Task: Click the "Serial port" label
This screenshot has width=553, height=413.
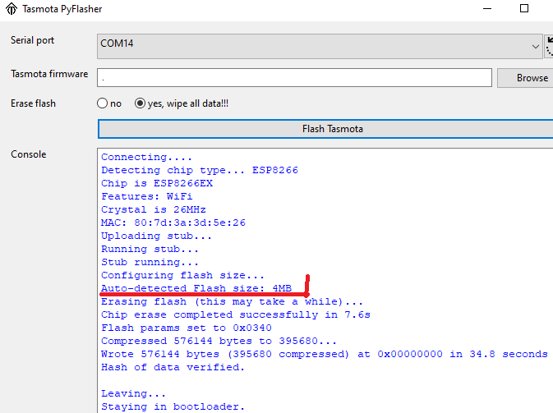Action: 32,40
